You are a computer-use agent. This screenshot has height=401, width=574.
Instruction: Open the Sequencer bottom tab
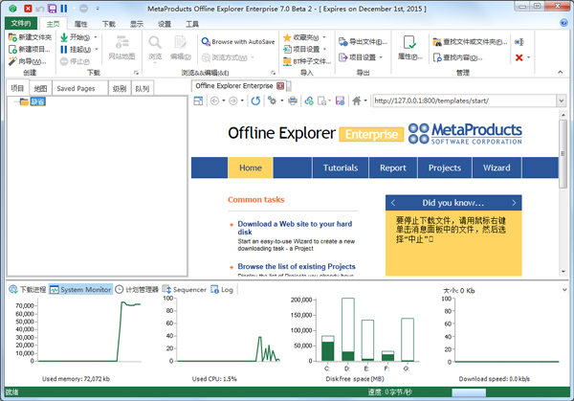[185, 290]
